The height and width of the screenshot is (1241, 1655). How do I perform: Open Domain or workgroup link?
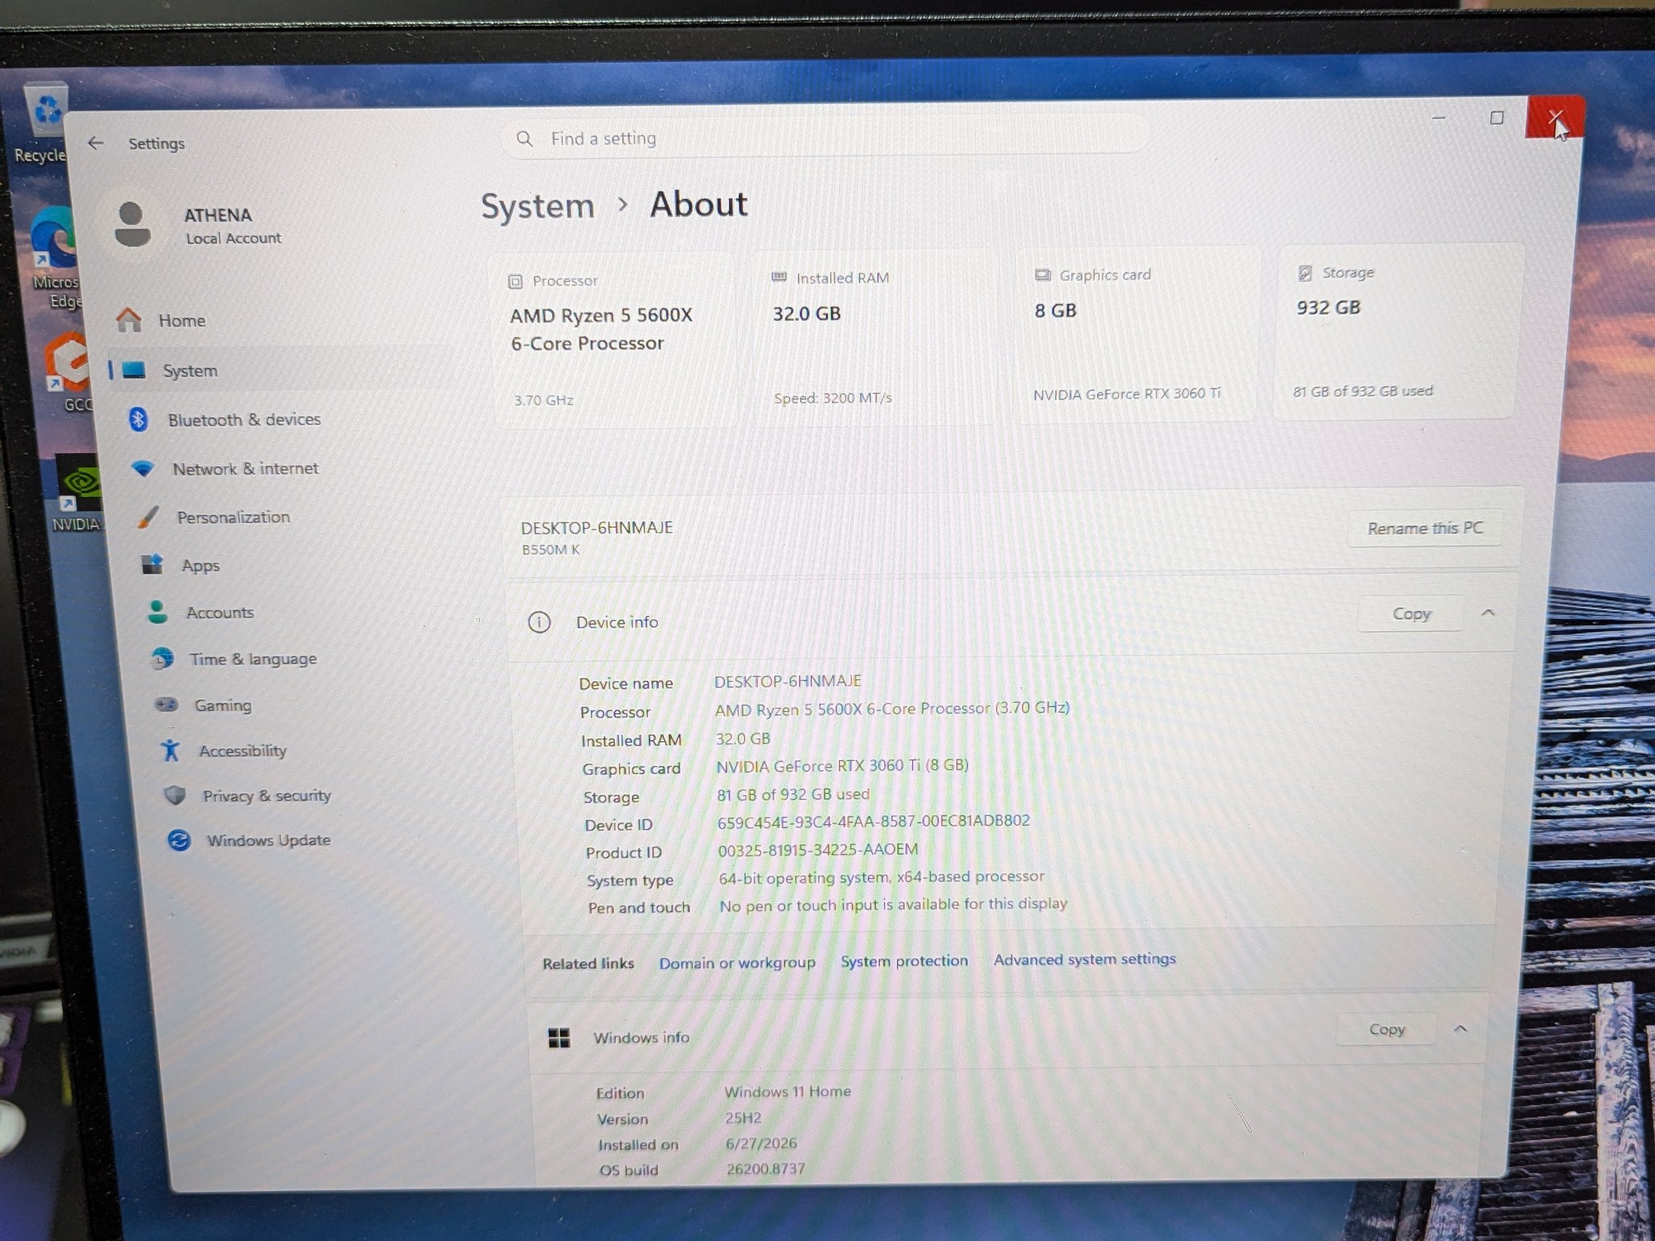click(737, 963)
